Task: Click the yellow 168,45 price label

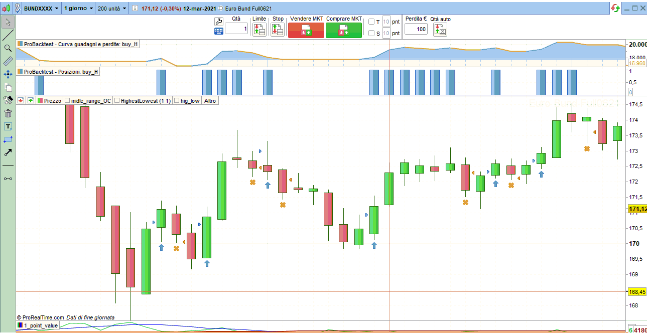Action: click(x=637, y=291)
